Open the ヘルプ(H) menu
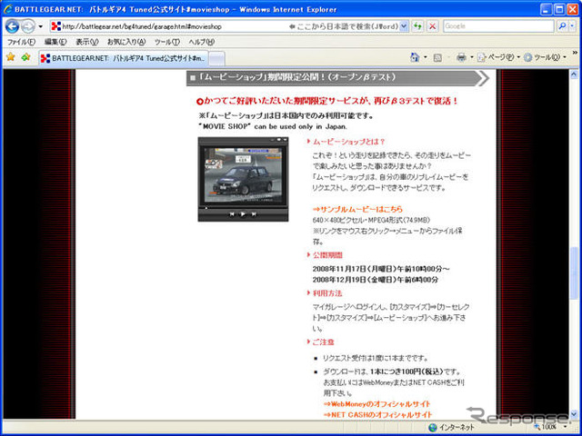 pyautogui.click(x=202, y=43)
